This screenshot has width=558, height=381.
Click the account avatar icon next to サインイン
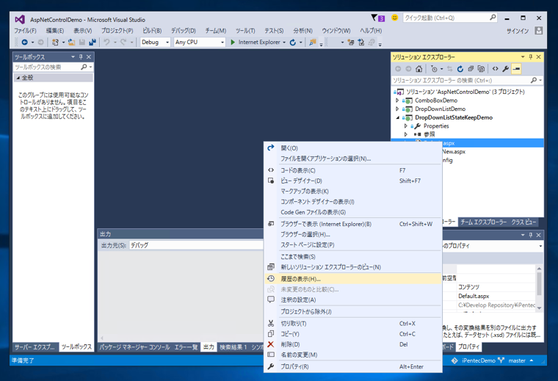(x=539, y=31)
